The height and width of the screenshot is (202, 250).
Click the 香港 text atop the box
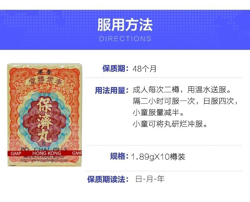[45, 72]
